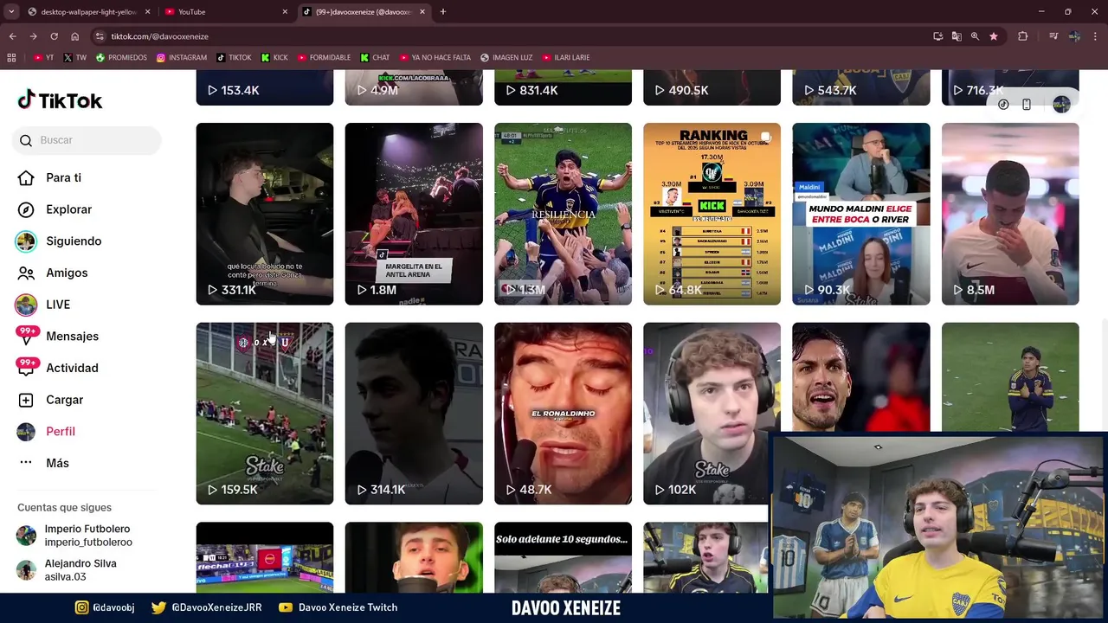Screen dimensions: 1108x623
Task: Open video with 543.7K views
Action: tap(861, 87)
